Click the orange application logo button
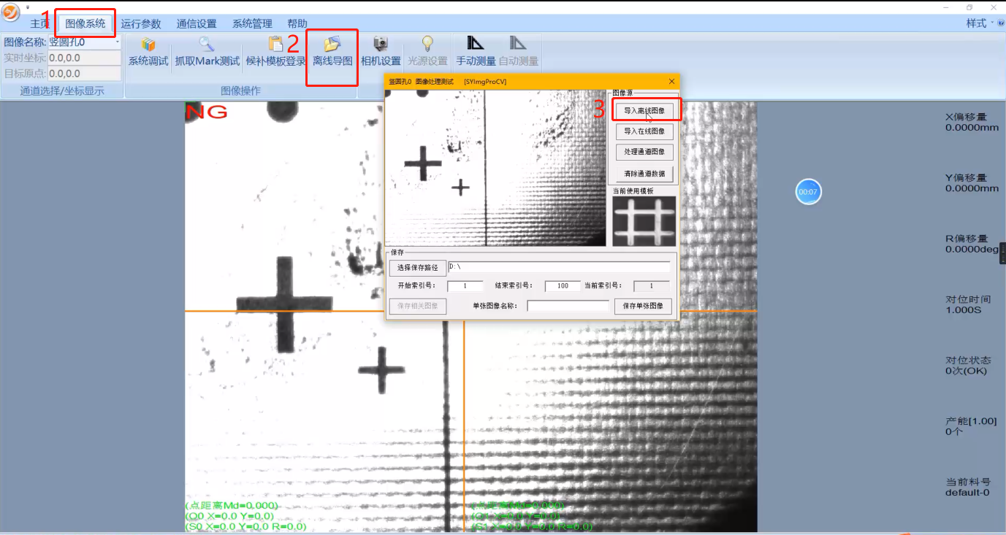This screenshot has width=1006, height=535. pos(11,12)
